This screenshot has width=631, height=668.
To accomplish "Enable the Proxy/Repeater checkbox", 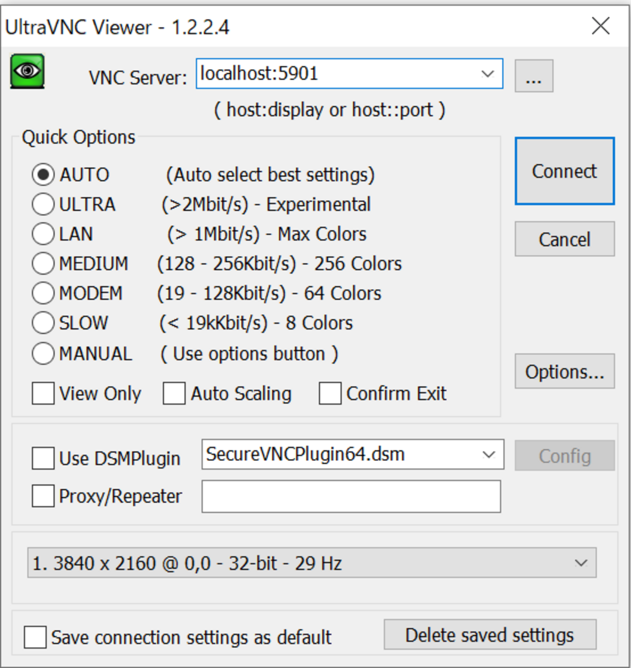I will coord(43,497).
